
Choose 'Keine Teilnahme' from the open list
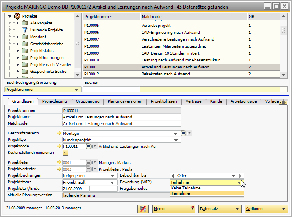(x=186, y=188)
